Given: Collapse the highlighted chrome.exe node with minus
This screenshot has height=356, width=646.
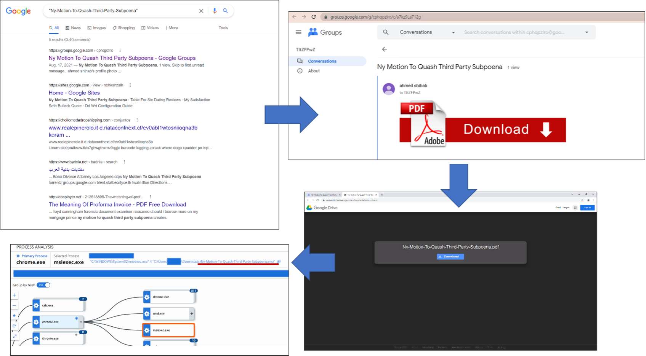Looking at the screenshot, I should point(81,322).
